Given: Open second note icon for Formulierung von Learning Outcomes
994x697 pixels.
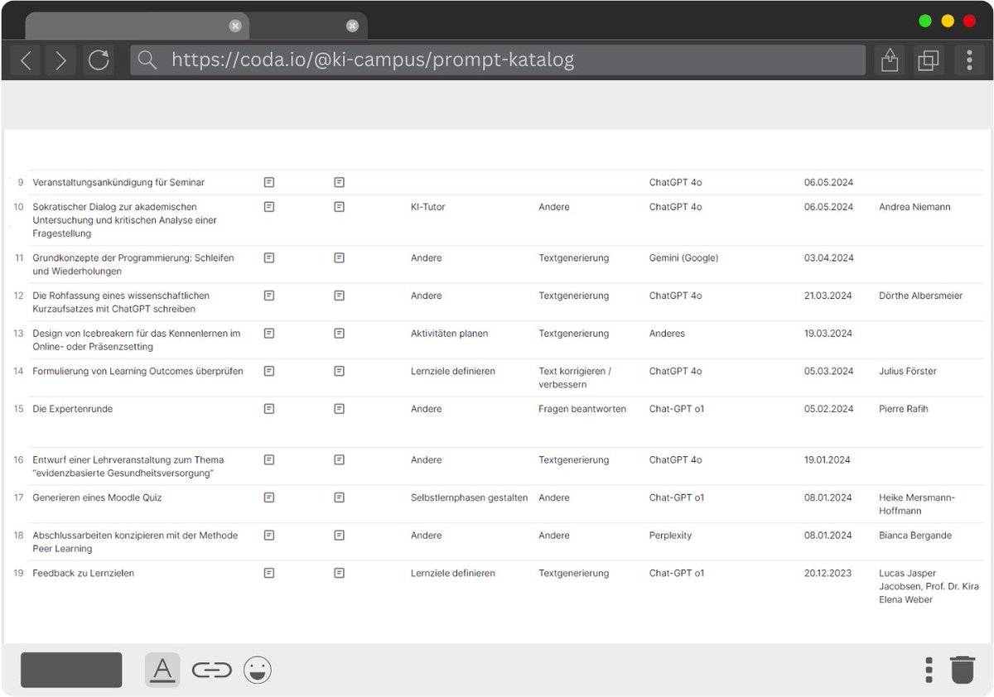Looking at the screenshot, I should (339, 372).
